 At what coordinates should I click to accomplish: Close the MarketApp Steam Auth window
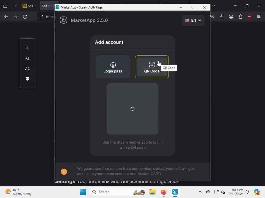(x=204, y=7)
